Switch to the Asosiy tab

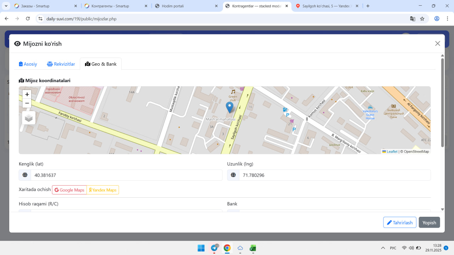(28, 64)
